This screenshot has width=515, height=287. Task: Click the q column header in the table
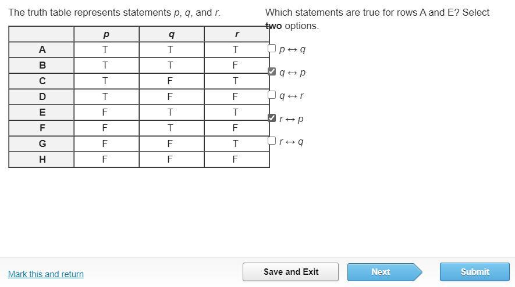click(x=171, y=35)
